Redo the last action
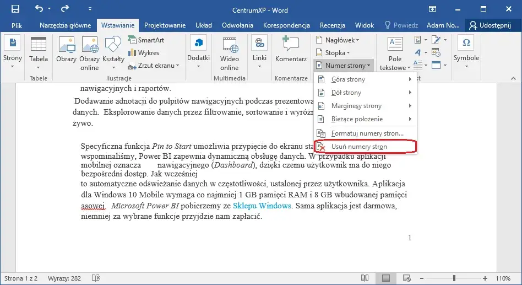522x285 pixels. [x=64, y=9]
